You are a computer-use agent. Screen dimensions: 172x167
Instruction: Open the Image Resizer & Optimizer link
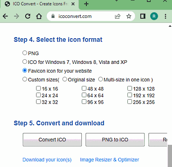pos(109,160)
